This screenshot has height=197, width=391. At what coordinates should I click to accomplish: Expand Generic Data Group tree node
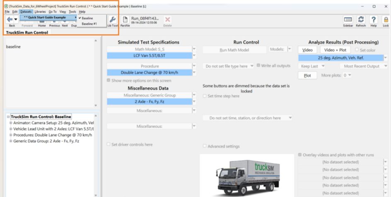click(x=11, y=141)
